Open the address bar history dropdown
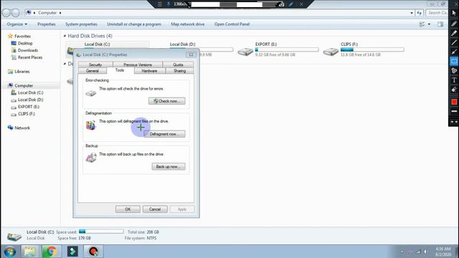 pyautogui.click(x=412, y=13)
